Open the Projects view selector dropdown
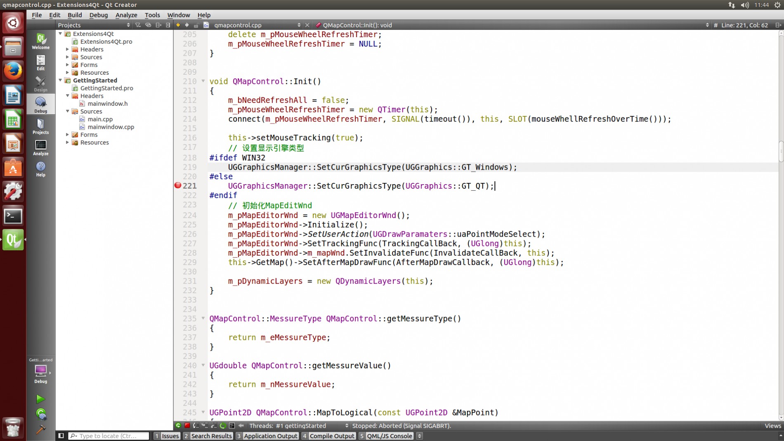The width and height of the screenshot is (784, 441). tap(94, 25)
